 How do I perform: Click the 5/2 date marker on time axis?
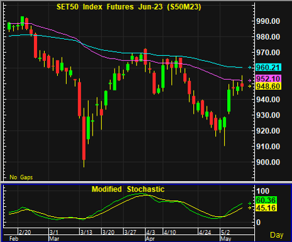225,232
